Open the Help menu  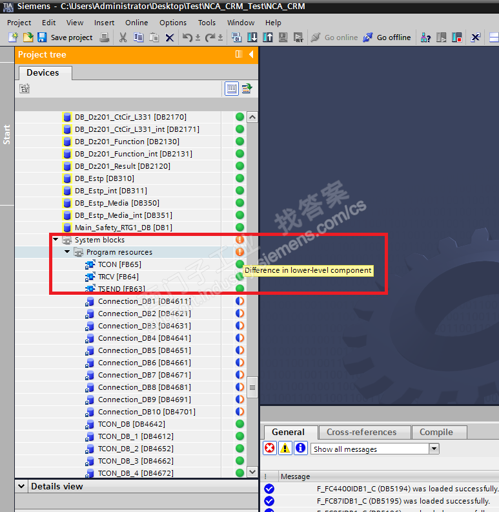pos(273,23)
